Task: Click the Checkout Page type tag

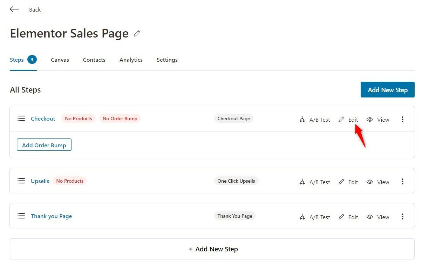Action: 234,119
